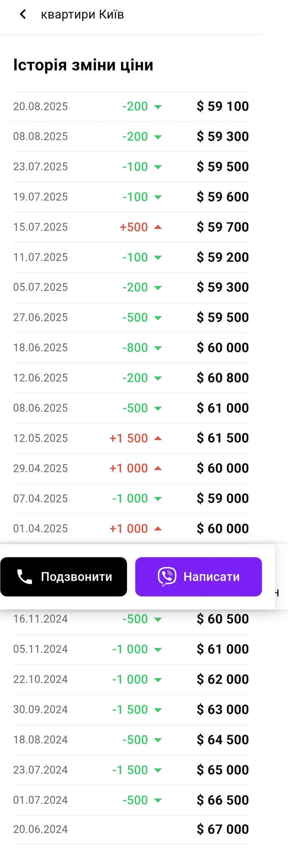Click the -800 price drop value
The image size is (288, 854).
pos(135,348)
